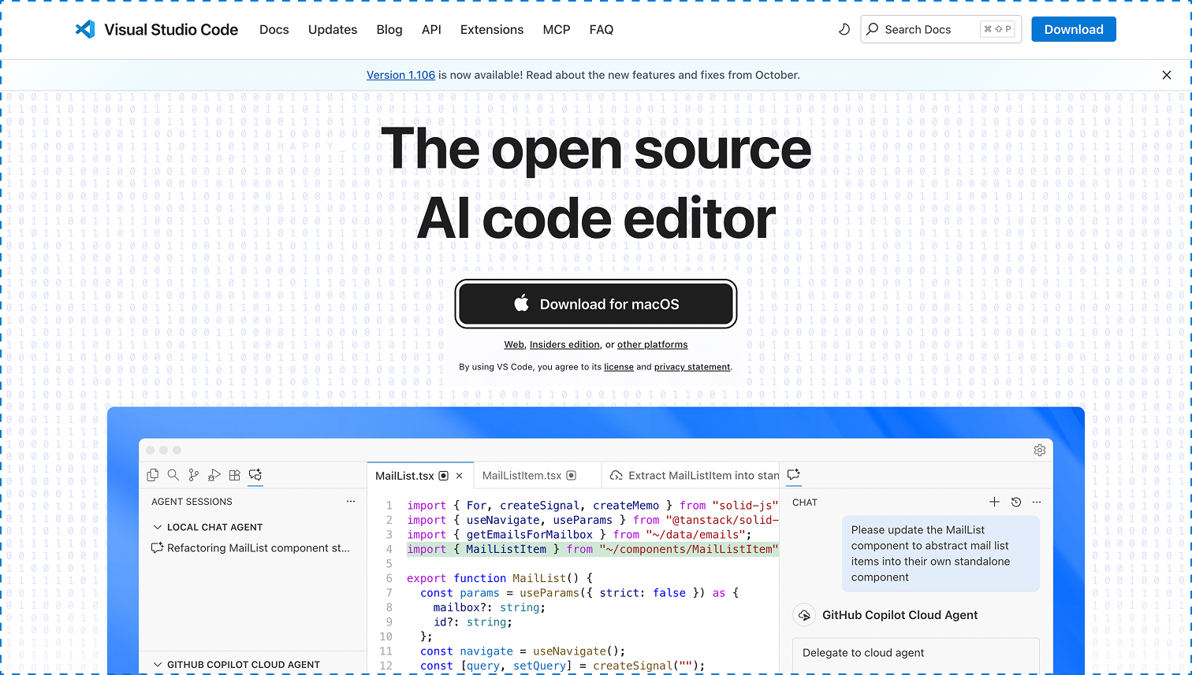The width and height of the screenshot is (1192, 675).
Task: Open chat history clock icon
Action: 1016,502
